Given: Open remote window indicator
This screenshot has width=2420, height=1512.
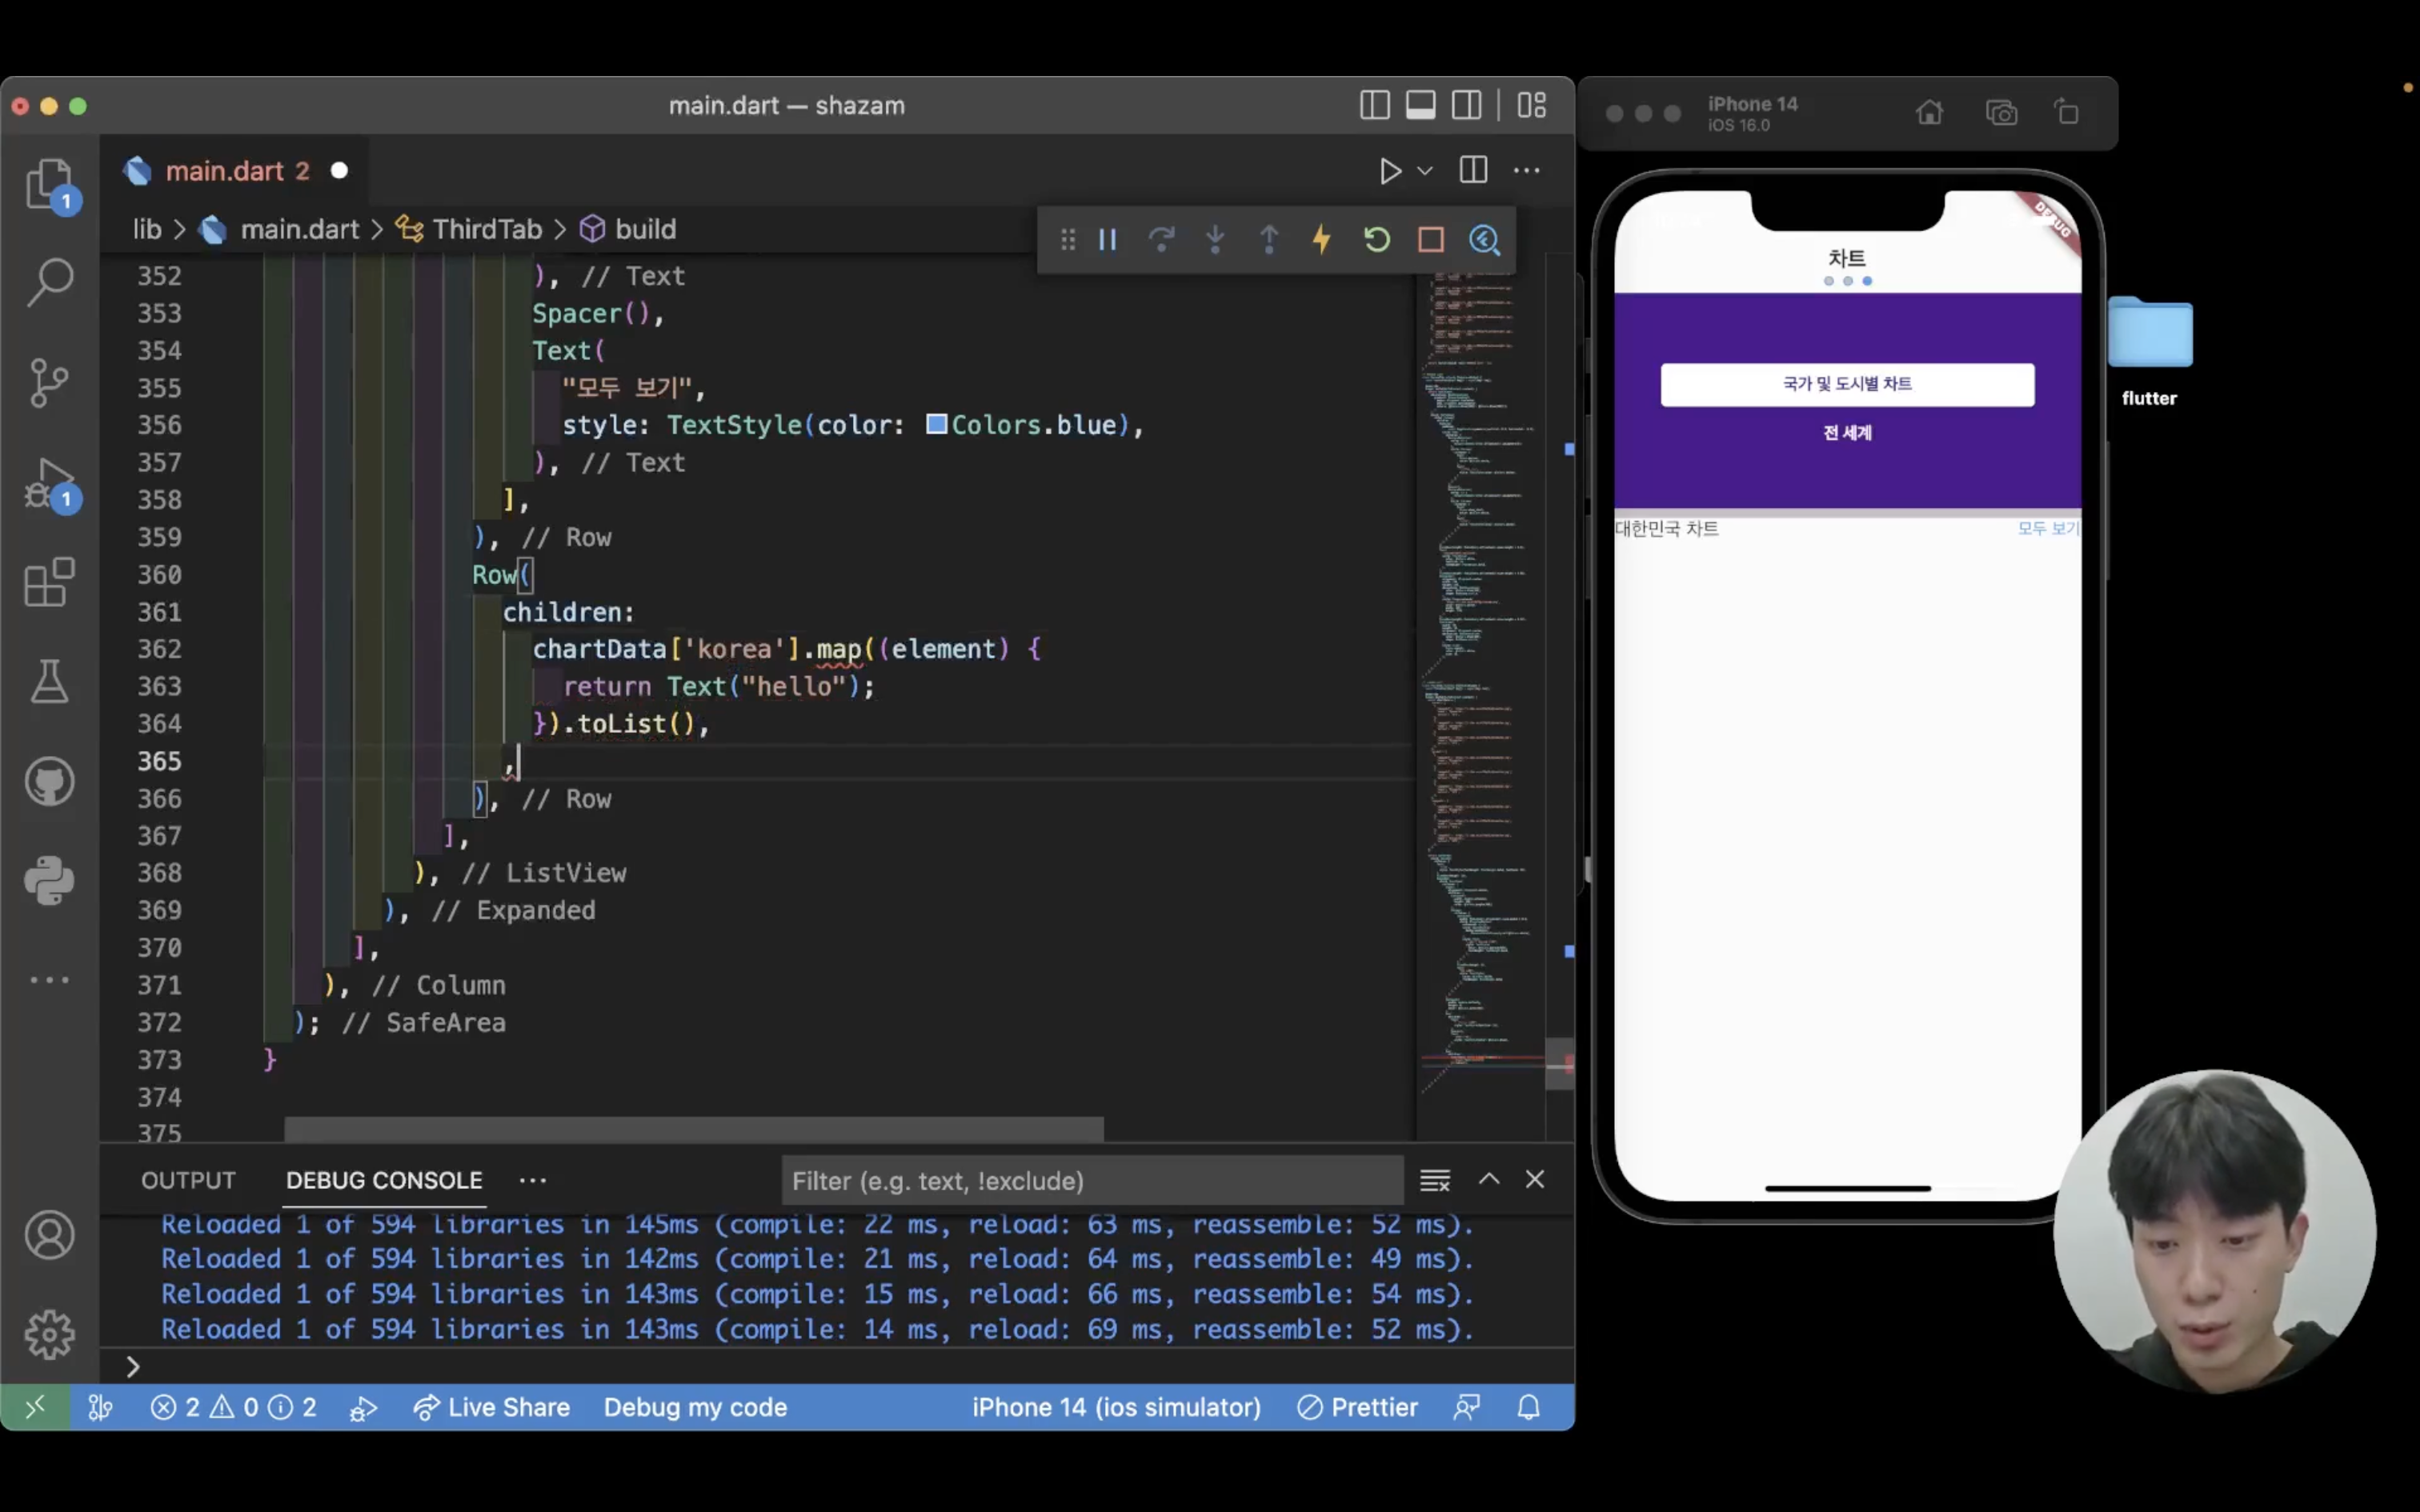Looking at the screenshot, I should coord(35,1408).
